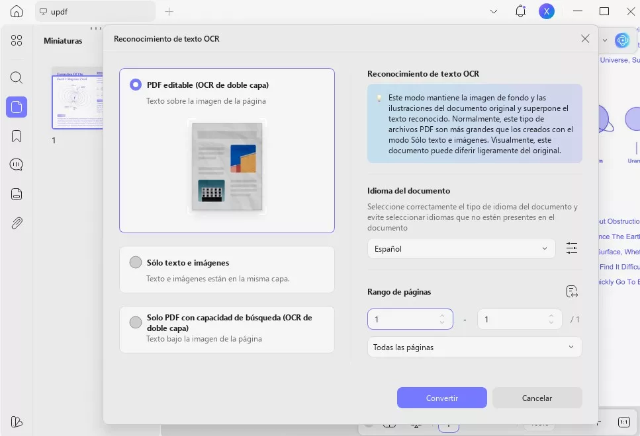Decrease the start page stepper arrow down

[x=442, y=322]
